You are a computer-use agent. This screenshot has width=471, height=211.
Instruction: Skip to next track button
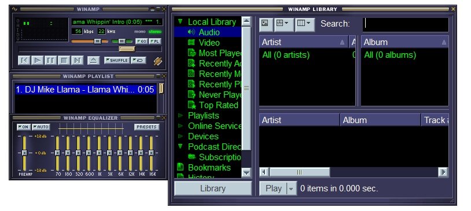pyautogui.click(x=77, y=61)
